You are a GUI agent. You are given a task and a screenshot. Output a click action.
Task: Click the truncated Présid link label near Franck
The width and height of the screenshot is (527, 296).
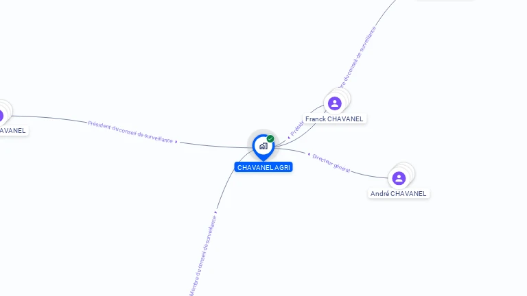click(297, 129)
